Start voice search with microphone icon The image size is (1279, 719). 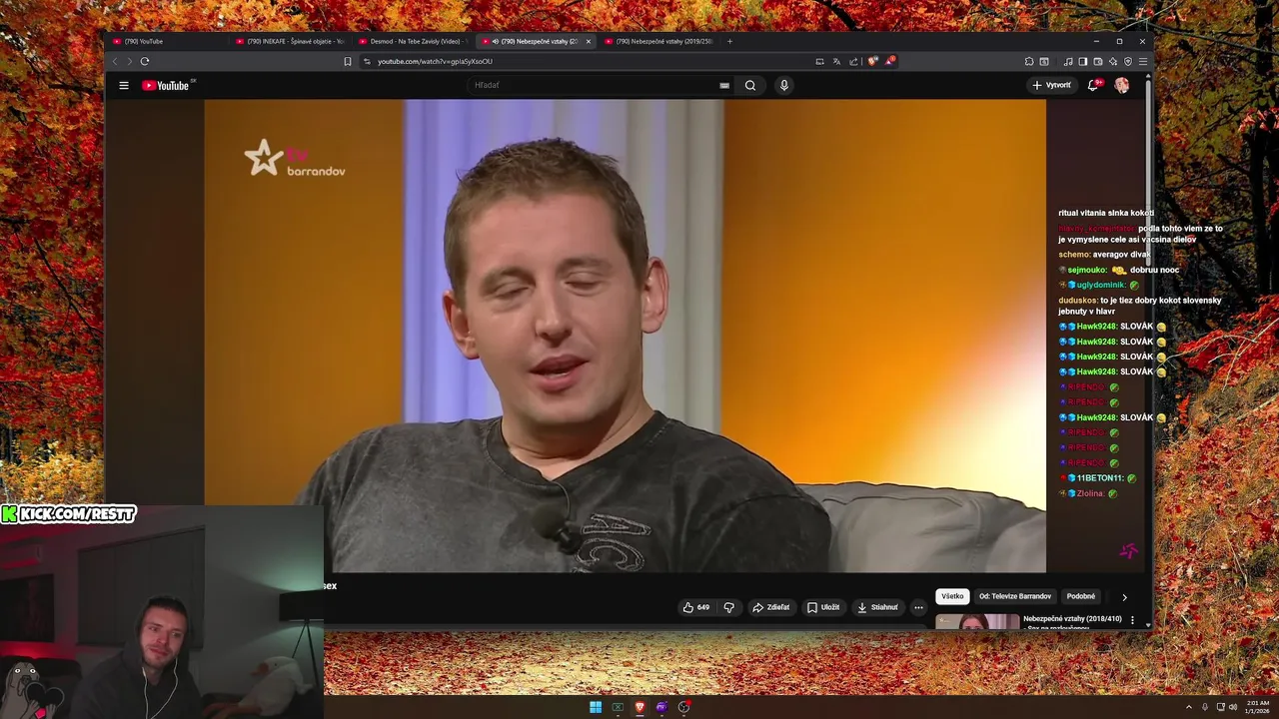(x=784, y=85)
